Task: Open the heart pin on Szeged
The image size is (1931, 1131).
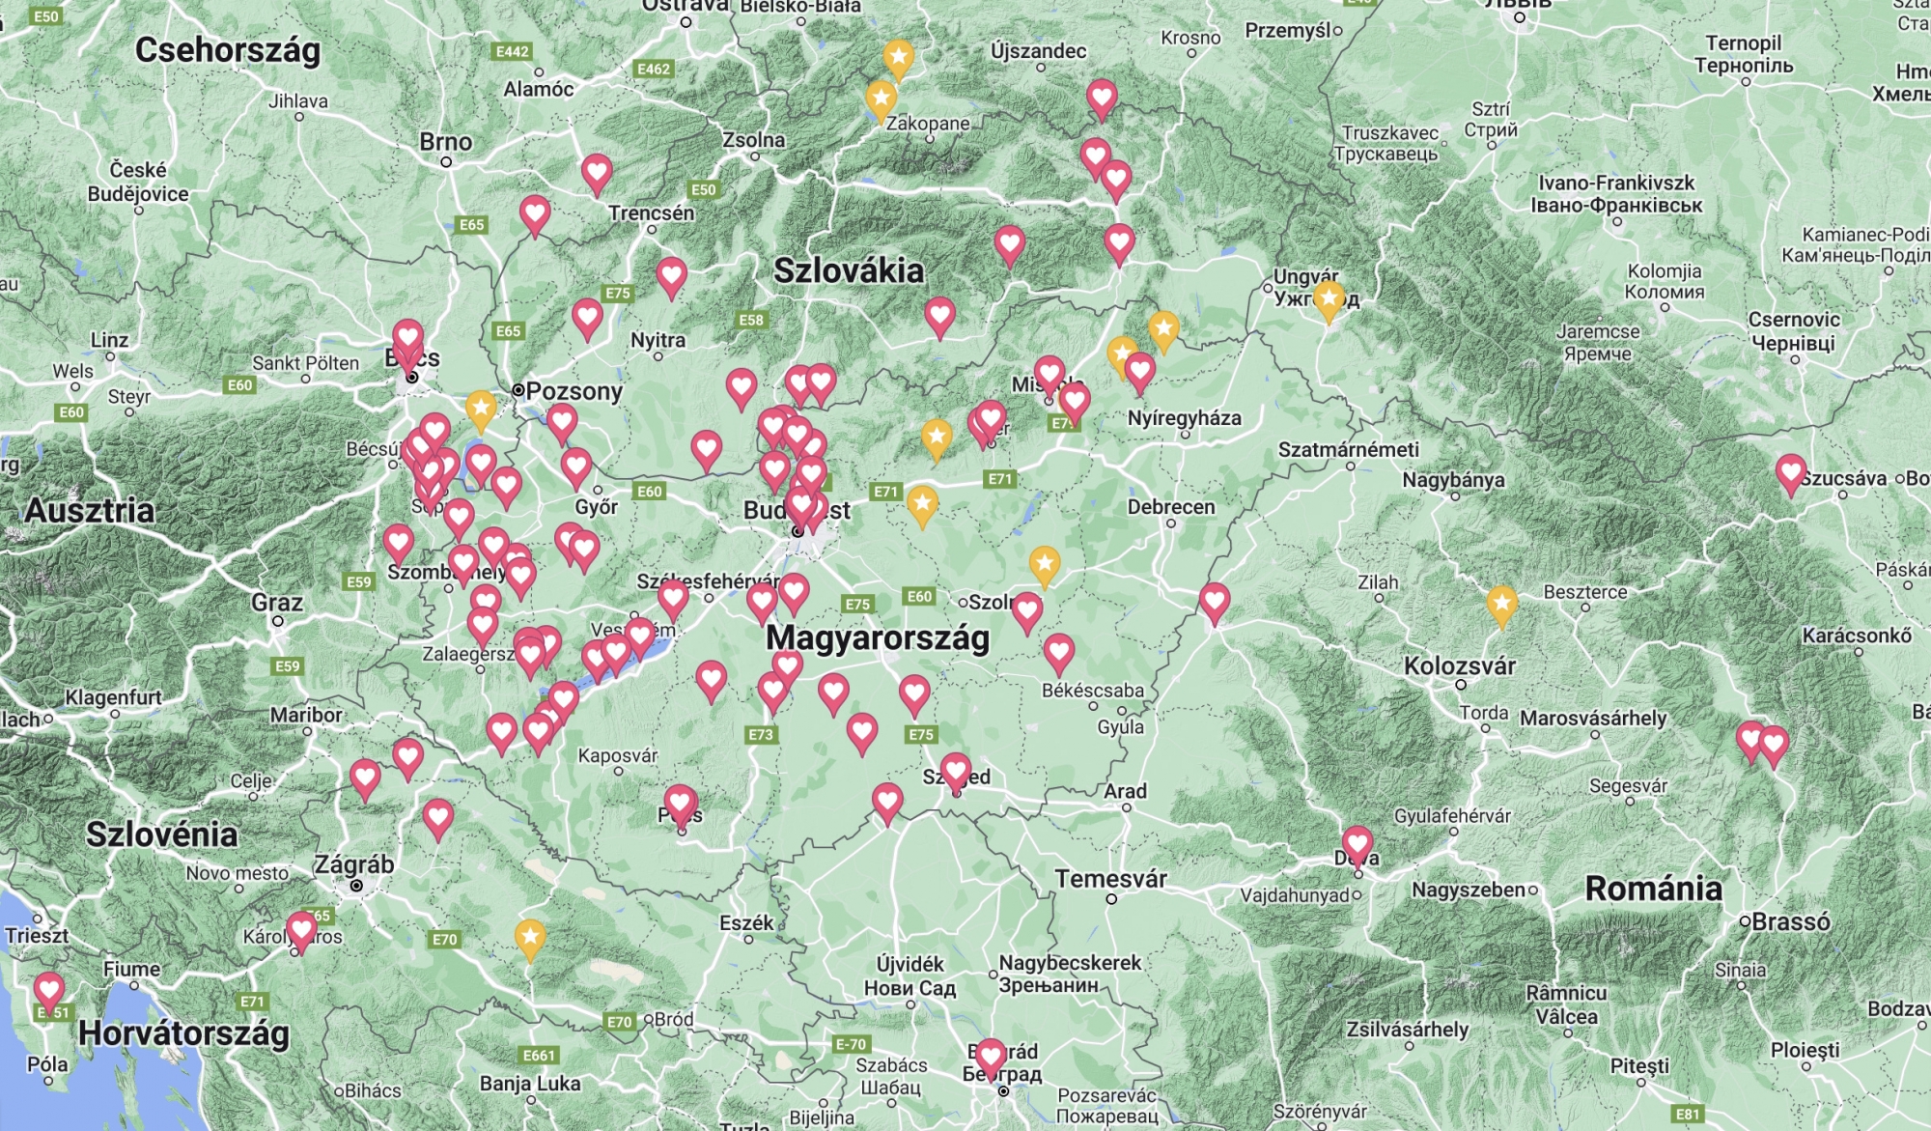Action: [x=956, y=770]
